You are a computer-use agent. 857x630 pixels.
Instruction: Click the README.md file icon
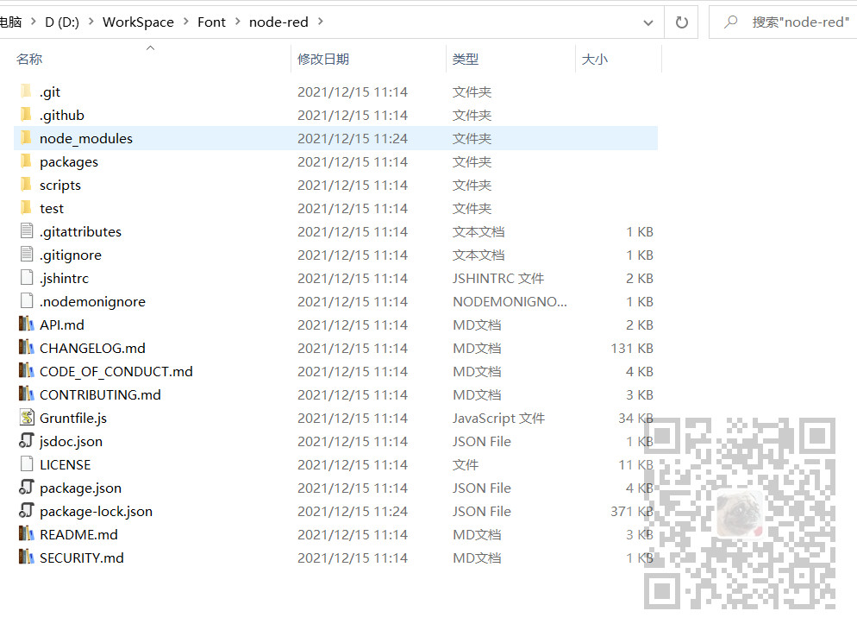click(26, 533)
